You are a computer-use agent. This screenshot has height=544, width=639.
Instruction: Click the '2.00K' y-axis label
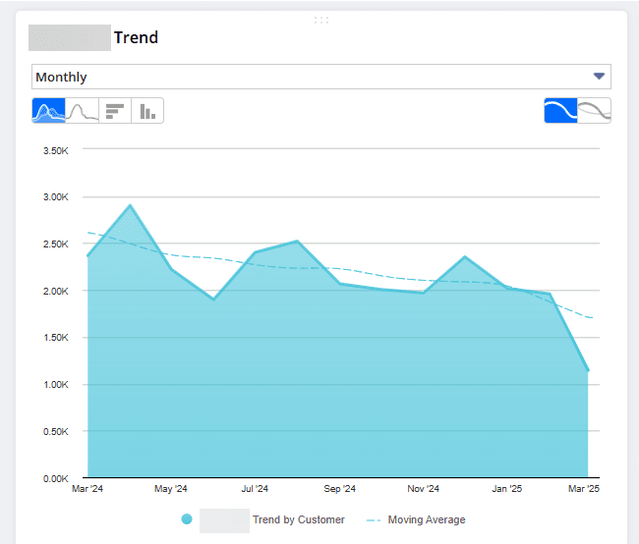pyautogui.click(x=56, y=291)
